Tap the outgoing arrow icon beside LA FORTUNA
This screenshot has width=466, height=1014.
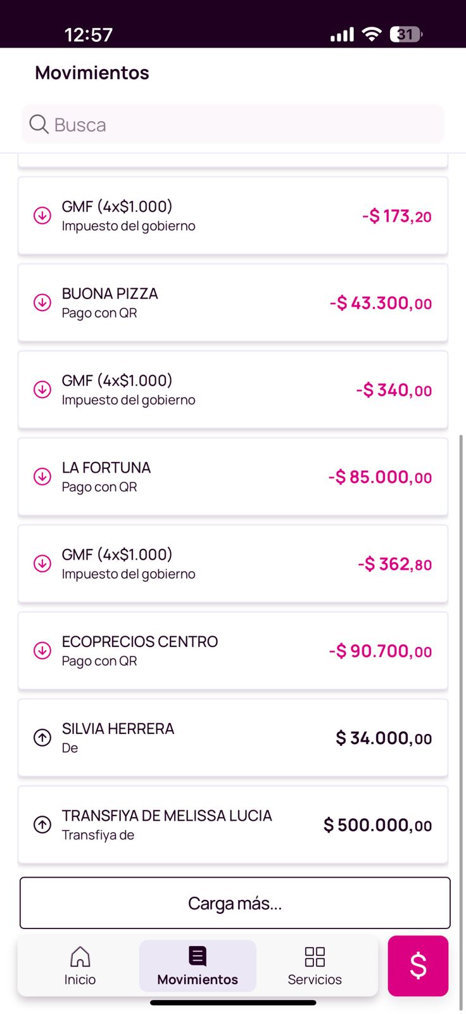(x=42, y=477)
